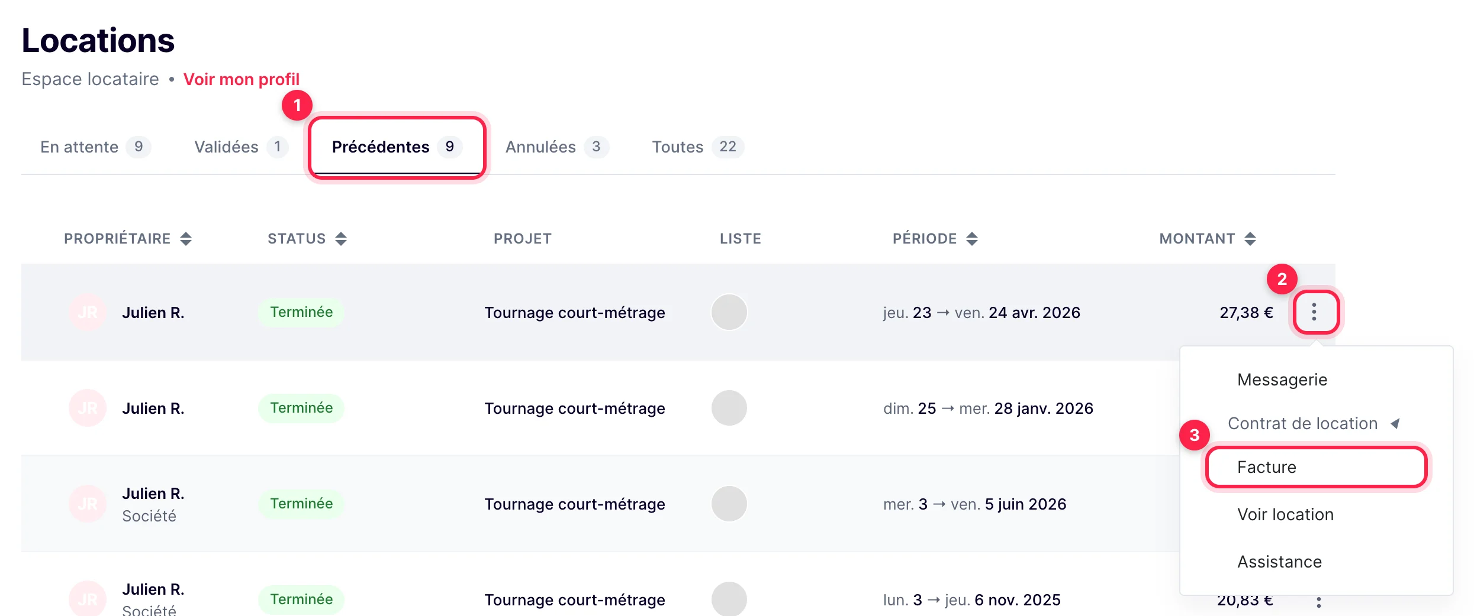Viewport: 1474px width, 616px height.
Task: Select Assistance in the context menu
Action: coord(1279,562)
